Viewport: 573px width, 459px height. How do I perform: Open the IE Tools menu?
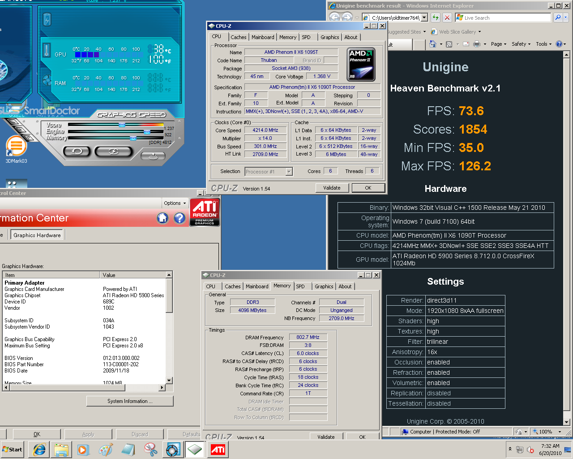pos(544,44)
